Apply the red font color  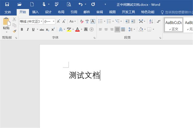pyautogui.click(x=77, y=29)
